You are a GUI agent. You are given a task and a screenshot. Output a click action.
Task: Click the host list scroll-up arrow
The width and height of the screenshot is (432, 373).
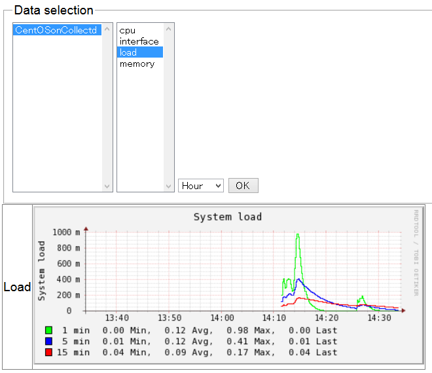(107, 29)
